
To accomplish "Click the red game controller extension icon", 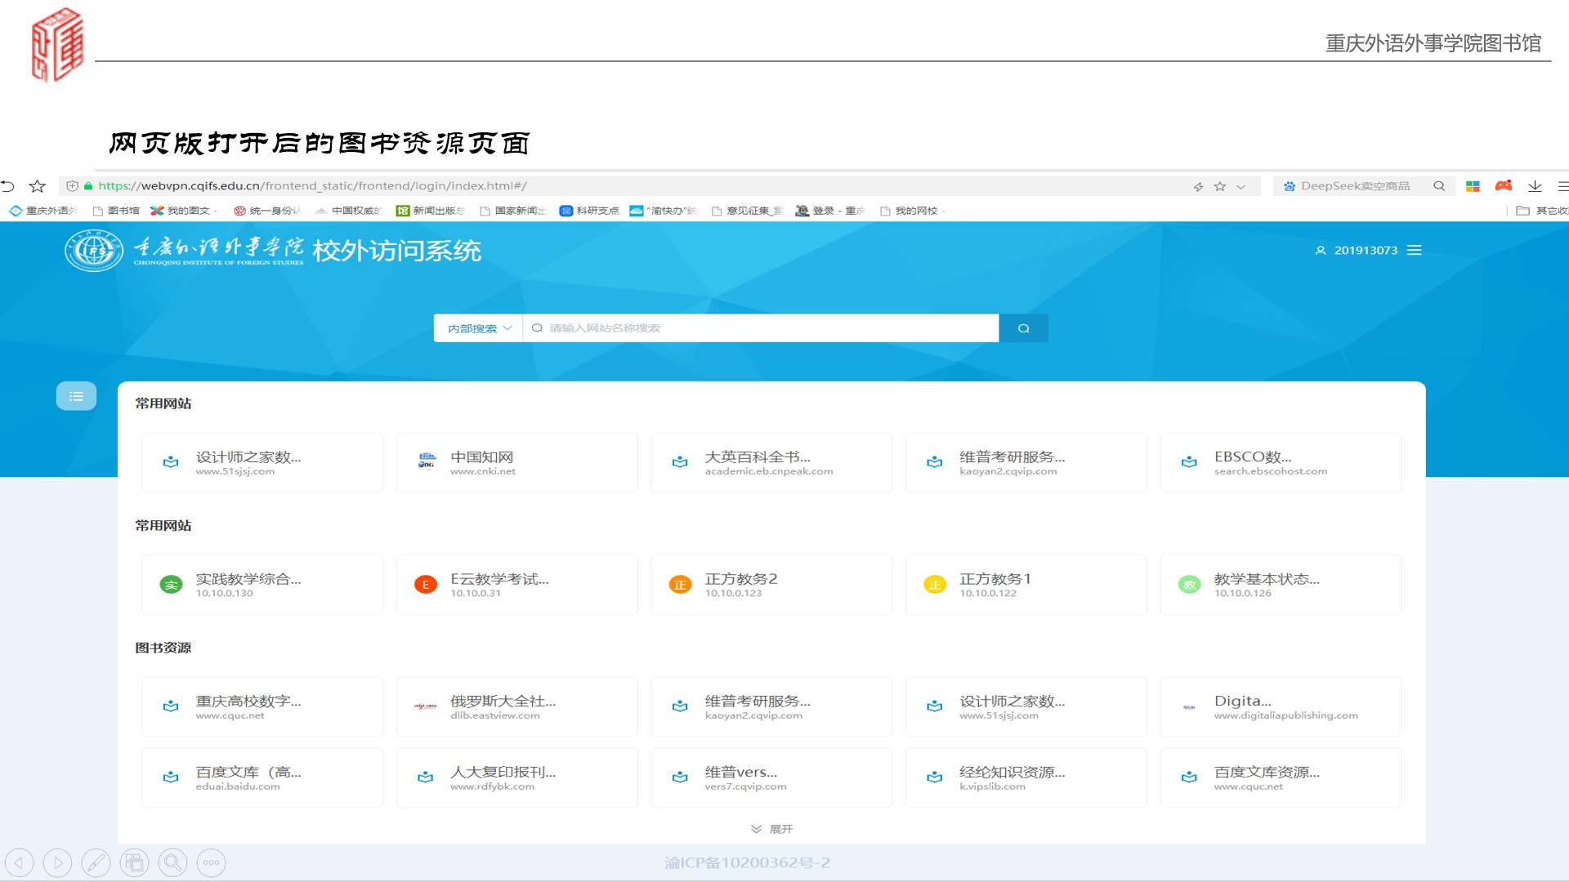I will coord(1504,186).
